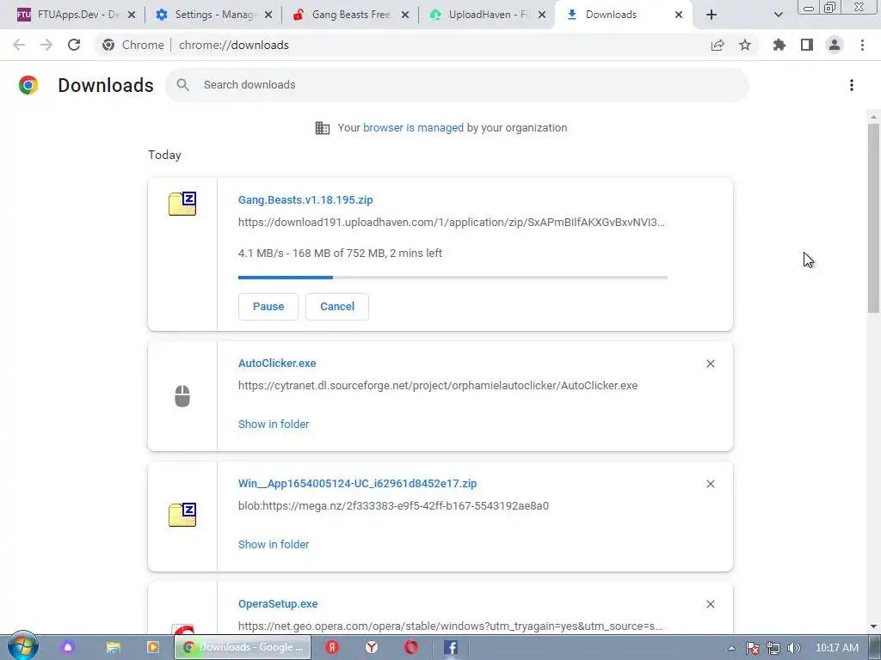The image size is (881, 660).
Task: Open a new tab with plus button
Action: [x=712, y=15]
